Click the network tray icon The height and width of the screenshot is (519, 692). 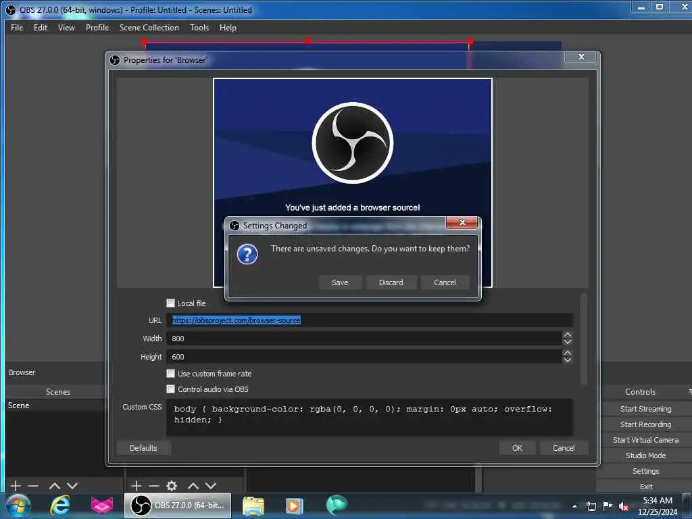(591, 506)
